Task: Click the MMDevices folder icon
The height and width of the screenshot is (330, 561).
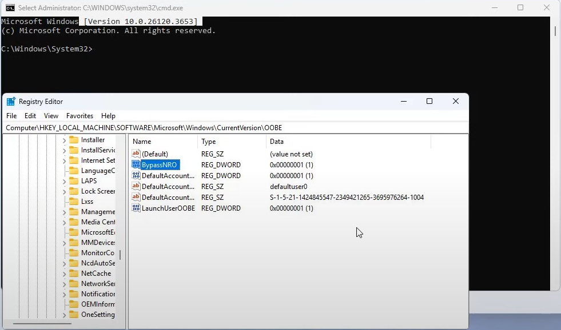Action: 74,243
